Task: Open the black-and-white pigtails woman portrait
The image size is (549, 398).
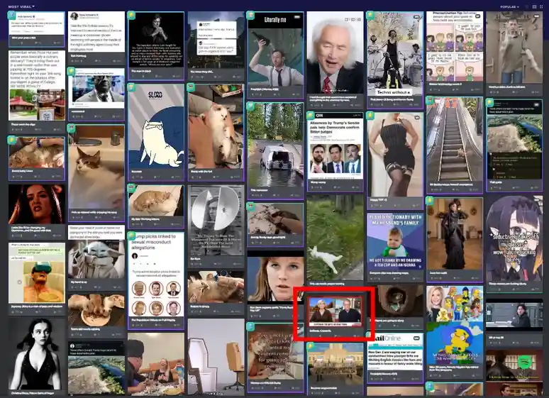Action: 37,357
